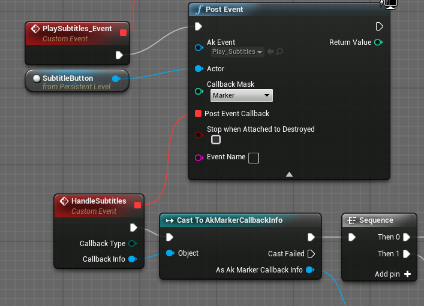
Task: Click the Then 0 execution pin
Action: click(407, 237)
